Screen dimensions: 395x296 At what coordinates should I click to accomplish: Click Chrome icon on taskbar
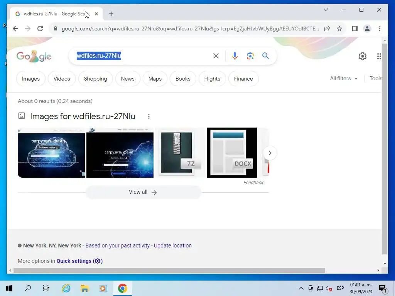122,288
